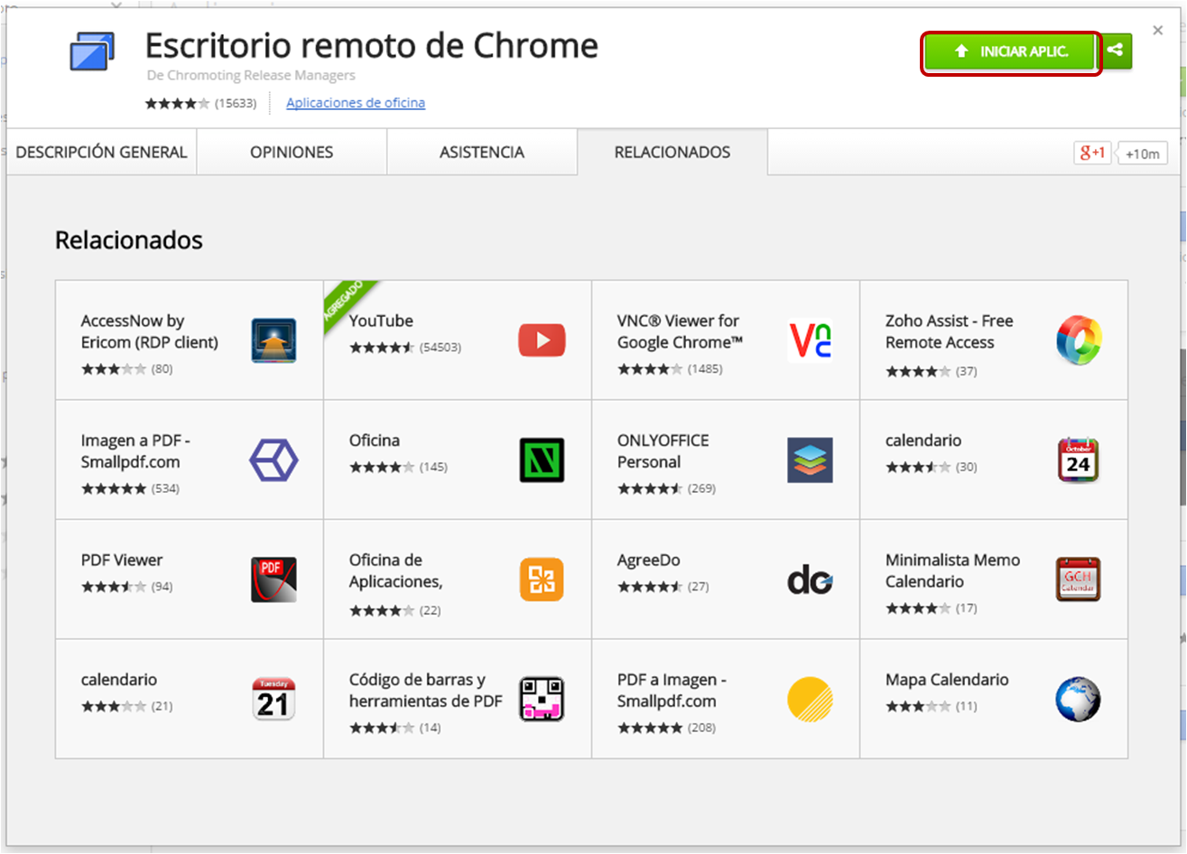
Task: Open the Mapa Calendario globe icon
Action: point(1079,700)
